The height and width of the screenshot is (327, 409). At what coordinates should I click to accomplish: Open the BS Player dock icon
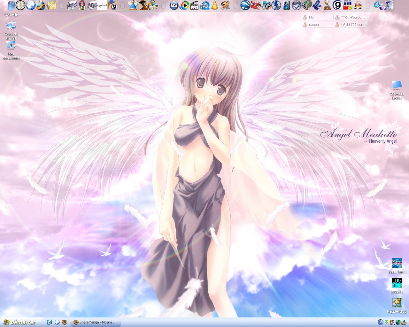tap(174, 5)
